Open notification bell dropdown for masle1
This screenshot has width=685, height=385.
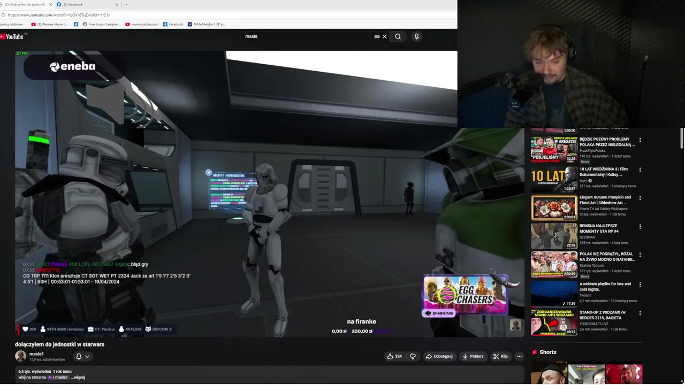click(x=82, y=356)
